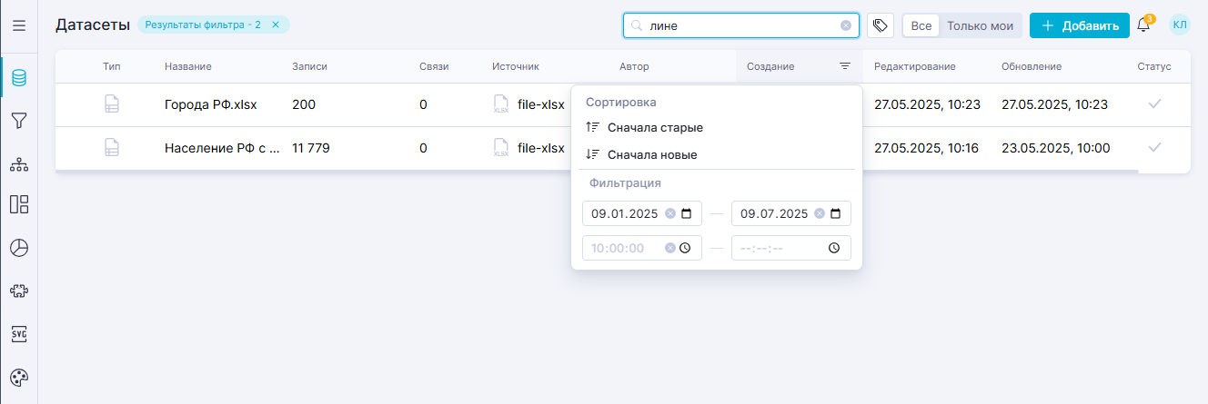Image resolution: width=1208 pixels, height=404 pixels.
Task: Open the color palette icon in sidebar
Action: coord(18,377)
